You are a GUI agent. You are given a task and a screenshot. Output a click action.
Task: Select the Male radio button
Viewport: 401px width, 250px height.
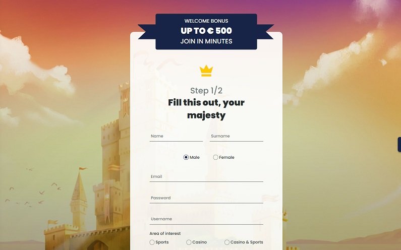[x=186, y=157]
